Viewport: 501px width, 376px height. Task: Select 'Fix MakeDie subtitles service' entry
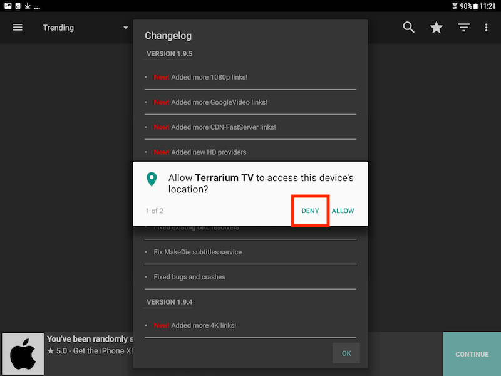250,252
